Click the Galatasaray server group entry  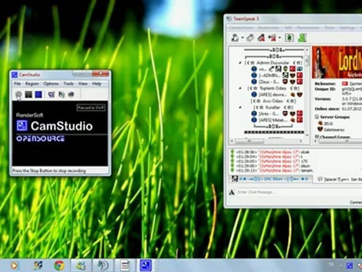(331, 130)
